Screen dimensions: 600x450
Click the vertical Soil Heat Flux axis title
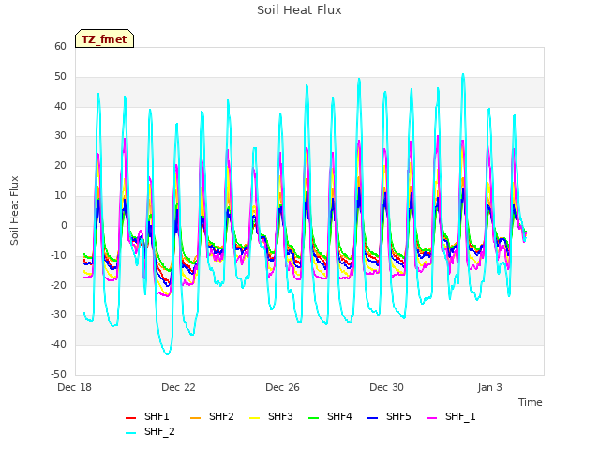(x=14, y=210)
